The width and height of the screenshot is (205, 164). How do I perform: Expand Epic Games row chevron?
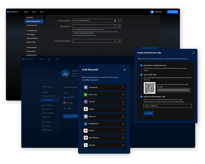coord(123,138)
